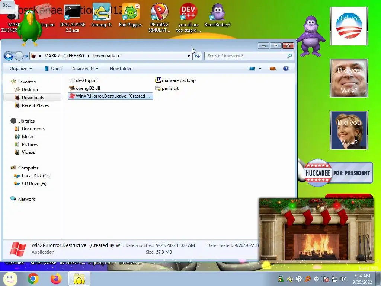Expand the view options dropdown arrow

[260, 69]
